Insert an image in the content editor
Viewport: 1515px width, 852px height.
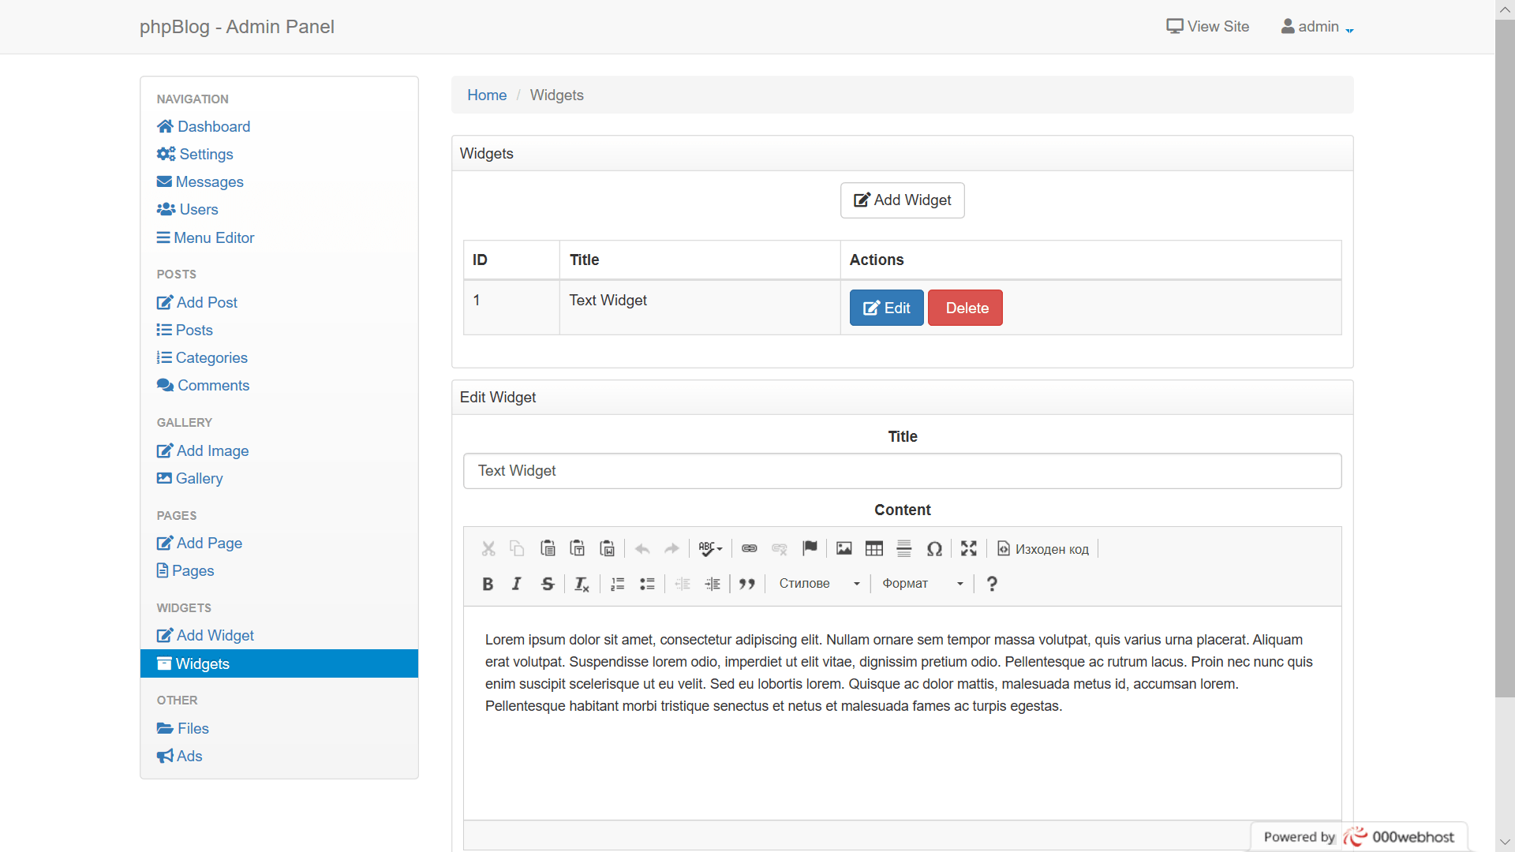844,548
